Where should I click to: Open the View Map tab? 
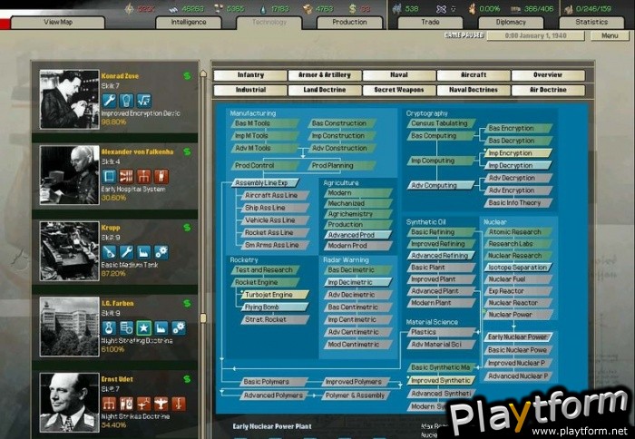(x=58, y=23)
